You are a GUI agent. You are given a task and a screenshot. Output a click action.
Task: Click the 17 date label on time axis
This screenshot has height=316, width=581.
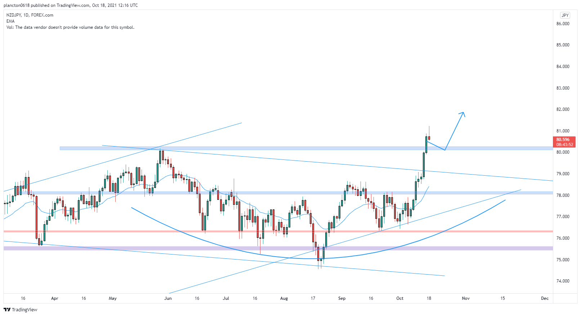pos(313,298)
